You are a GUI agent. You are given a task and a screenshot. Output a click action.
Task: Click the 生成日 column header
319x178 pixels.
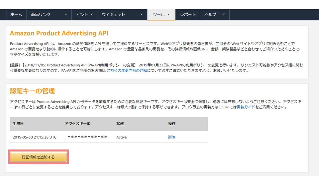(x=18, y=124)
